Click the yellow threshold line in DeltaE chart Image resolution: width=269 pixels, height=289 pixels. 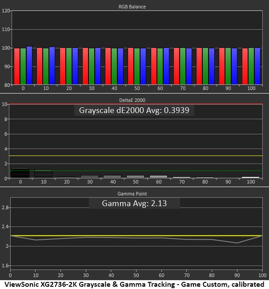[x=136, y=156]
